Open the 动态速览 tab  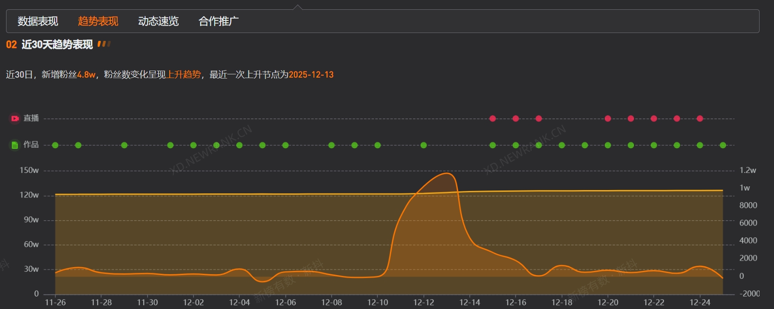[x=158, y=21]
